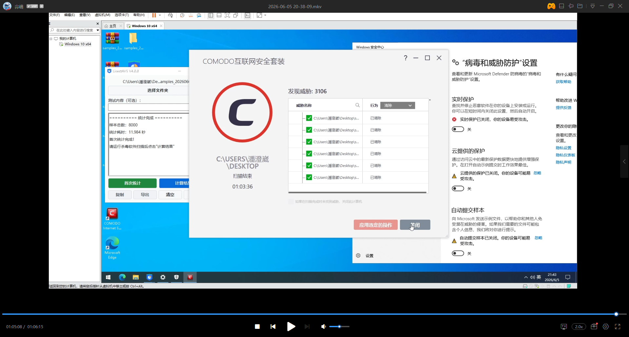Open the 清除 action dropdown
Screen dimensions: 629x337
pyautogui.click(x=398, y=105)
